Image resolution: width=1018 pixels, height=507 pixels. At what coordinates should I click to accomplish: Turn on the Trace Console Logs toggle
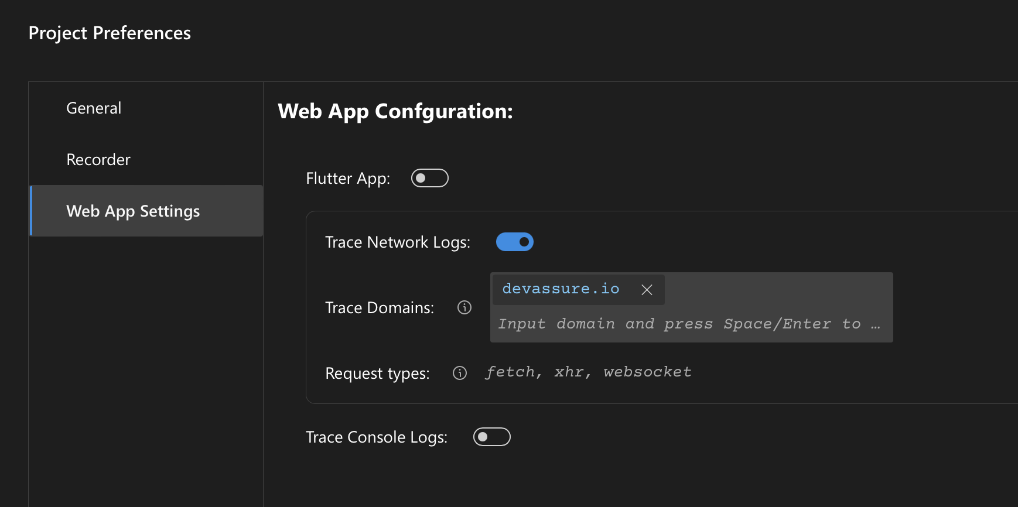click(491, 437)
